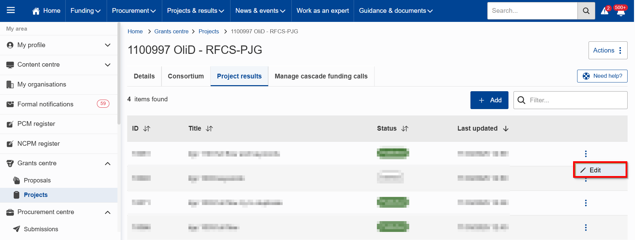Click the Need help lifebuoy icon
The width and height of the screenshot is (635, 240).
tap(586, 76)
